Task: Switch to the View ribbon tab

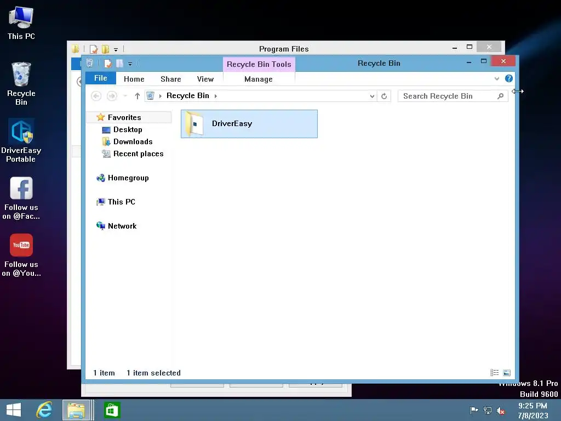Action: tap(205, 79)
